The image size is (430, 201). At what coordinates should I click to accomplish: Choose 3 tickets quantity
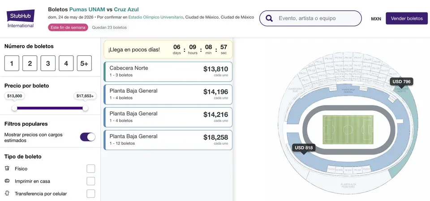(x=48, y=63)
